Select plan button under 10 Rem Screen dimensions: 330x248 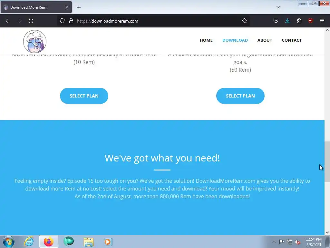point(84,96)
